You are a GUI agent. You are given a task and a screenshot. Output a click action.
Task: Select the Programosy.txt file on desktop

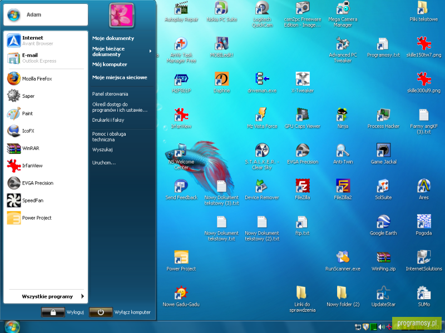pos(383,47)
